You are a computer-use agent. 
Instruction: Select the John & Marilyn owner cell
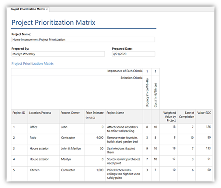[x=72, y=150]
